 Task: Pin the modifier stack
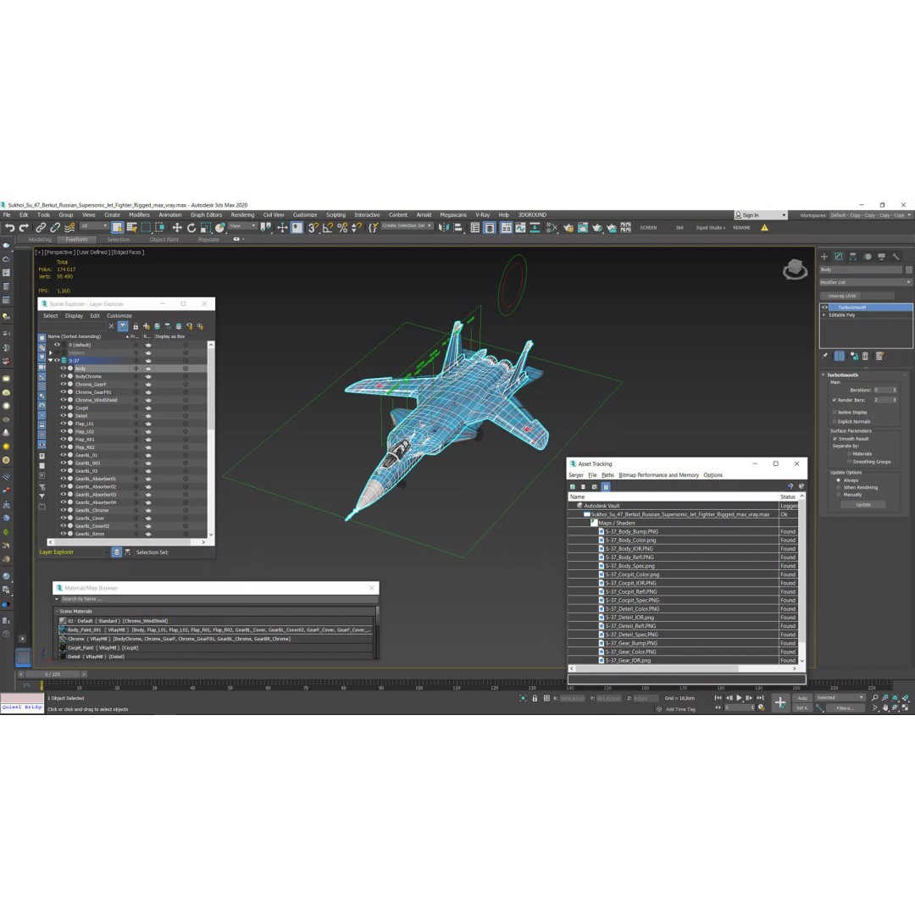point(824,356)
